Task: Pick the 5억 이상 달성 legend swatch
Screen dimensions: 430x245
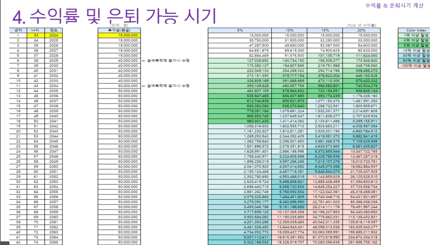Action: 414,45
